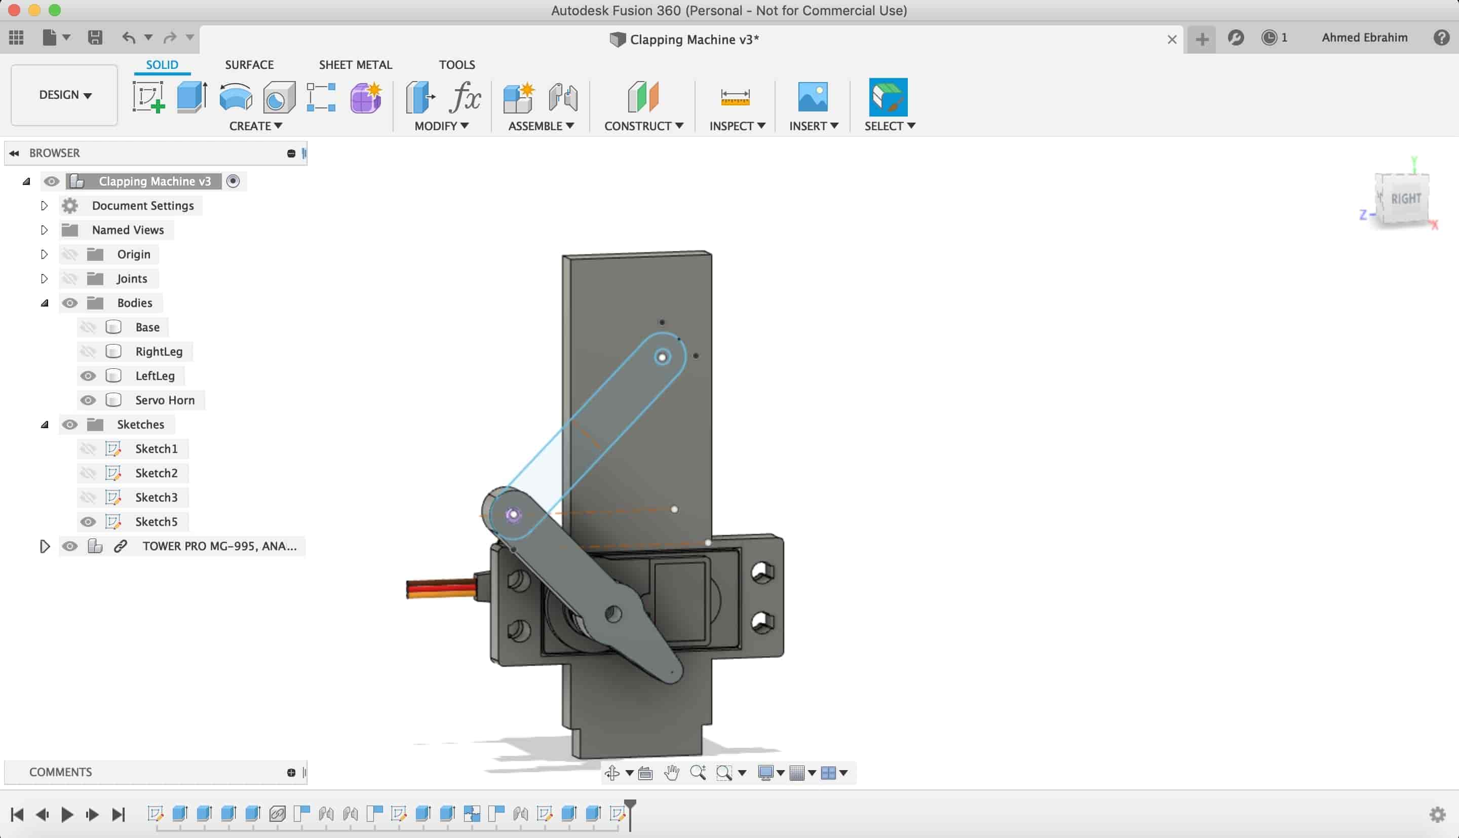
Task: Open the Data Panel grid icon
Action: pos(16,38)
